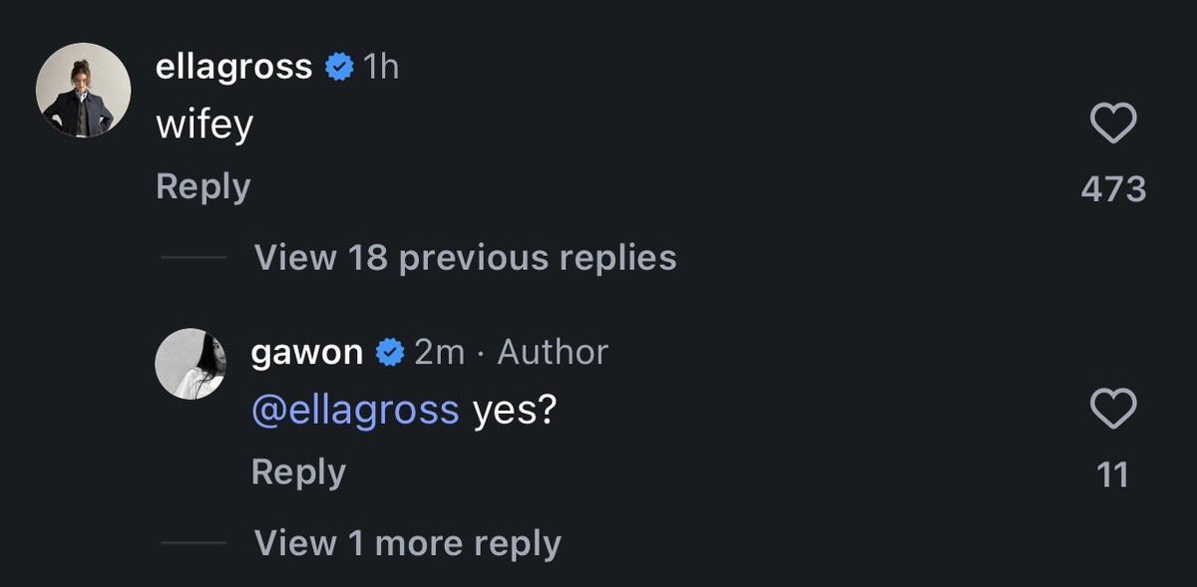The image size is (1197, 587).
Task: View the 11 likes count on gawon's reply
Action: [x=1113, y=474]
